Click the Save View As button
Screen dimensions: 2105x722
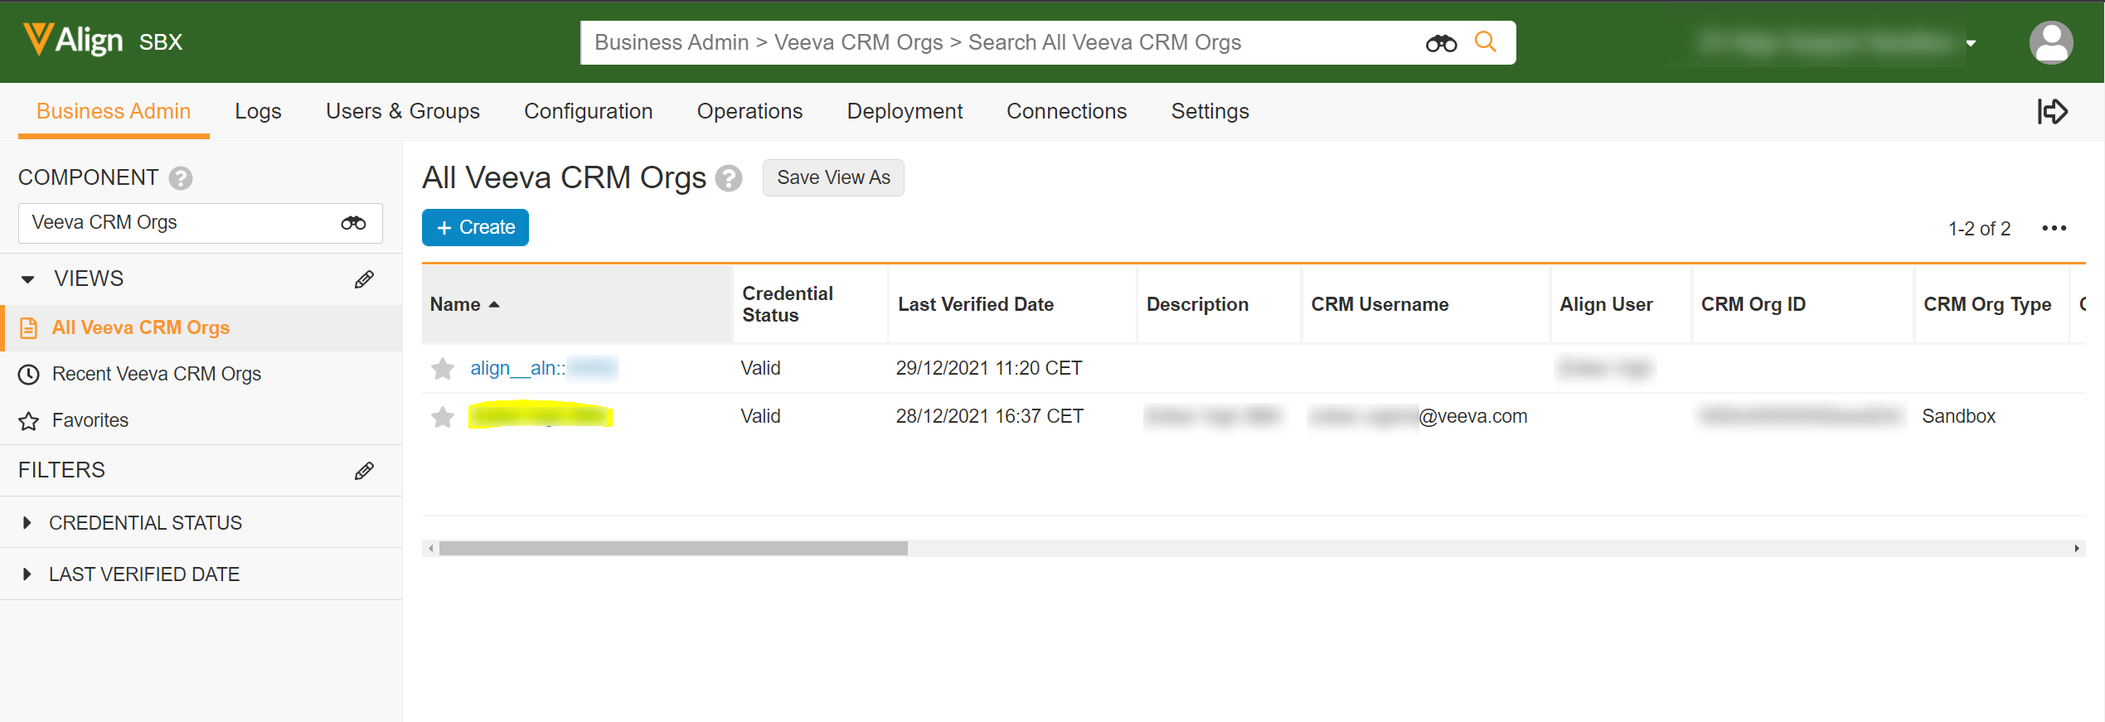(832, 178)
